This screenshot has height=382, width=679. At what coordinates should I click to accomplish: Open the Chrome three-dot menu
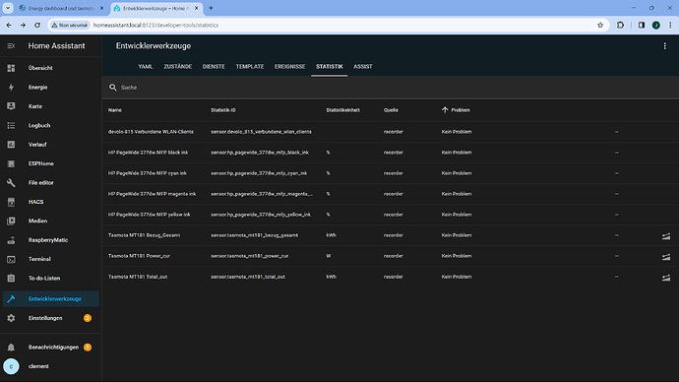tap(670, 26)
